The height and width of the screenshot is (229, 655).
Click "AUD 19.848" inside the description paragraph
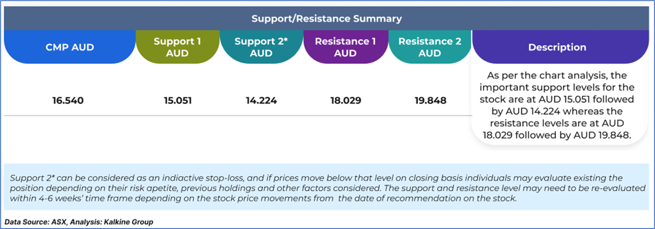(603, 135)
